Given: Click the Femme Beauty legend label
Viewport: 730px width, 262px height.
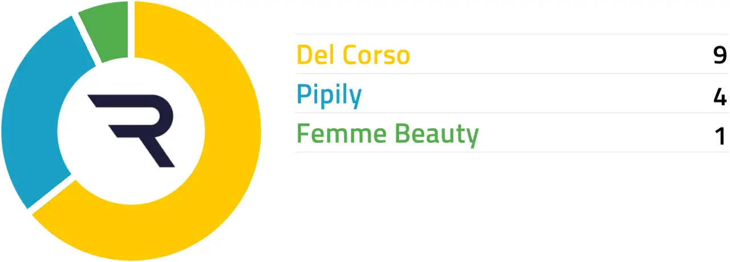Looking at the screenshot, I should point(388,134).
